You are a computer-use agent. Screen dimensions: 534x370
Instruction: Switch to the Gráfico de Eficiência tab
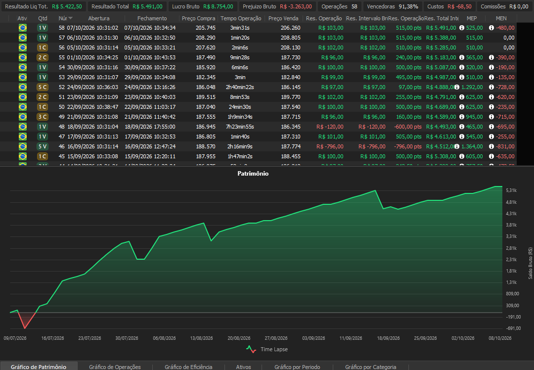(188, 367)
